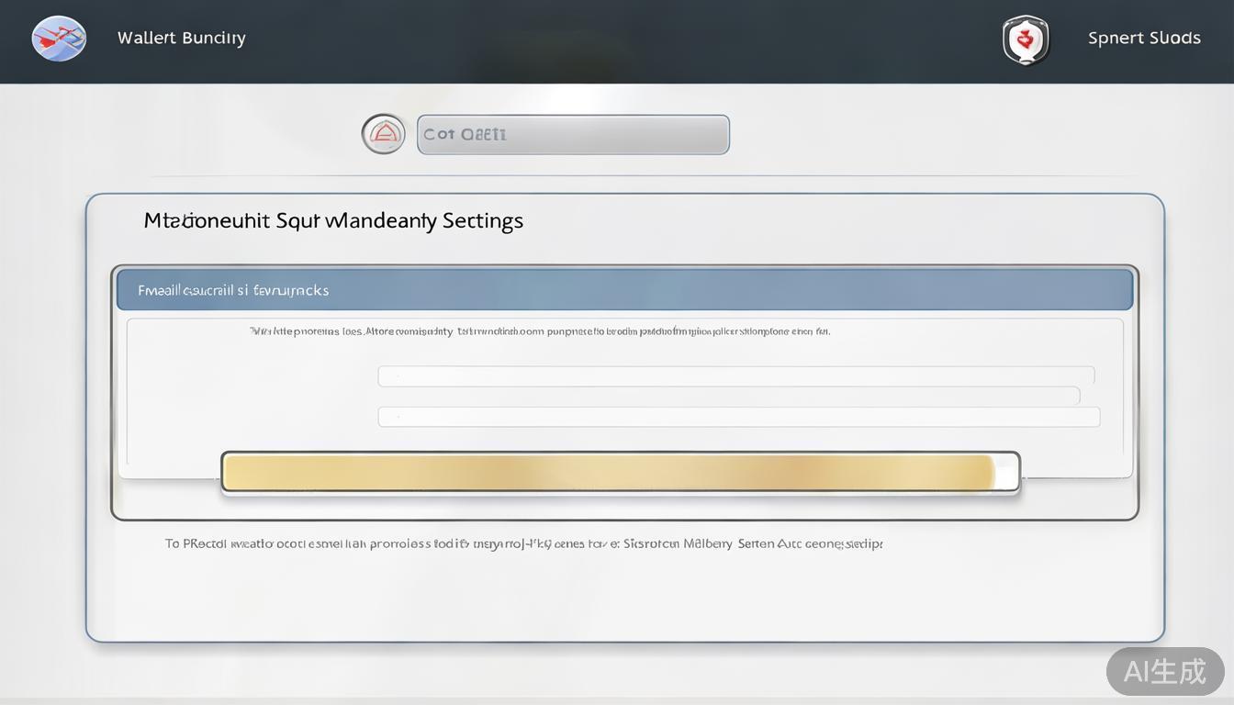Open the Wallert Bundiry header item
The width and height of the screenshot is (1234, 705).
[181, 39]
